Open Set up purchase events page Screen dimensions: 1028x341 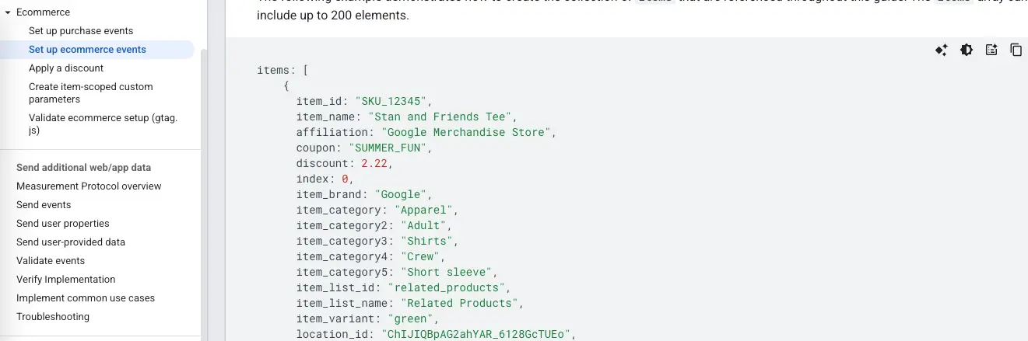tap(81, 31)
